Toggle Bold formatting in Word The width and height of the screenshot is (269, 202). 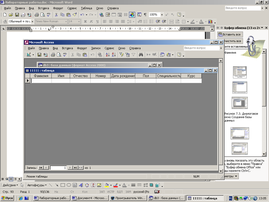click(x=85, y=22)
